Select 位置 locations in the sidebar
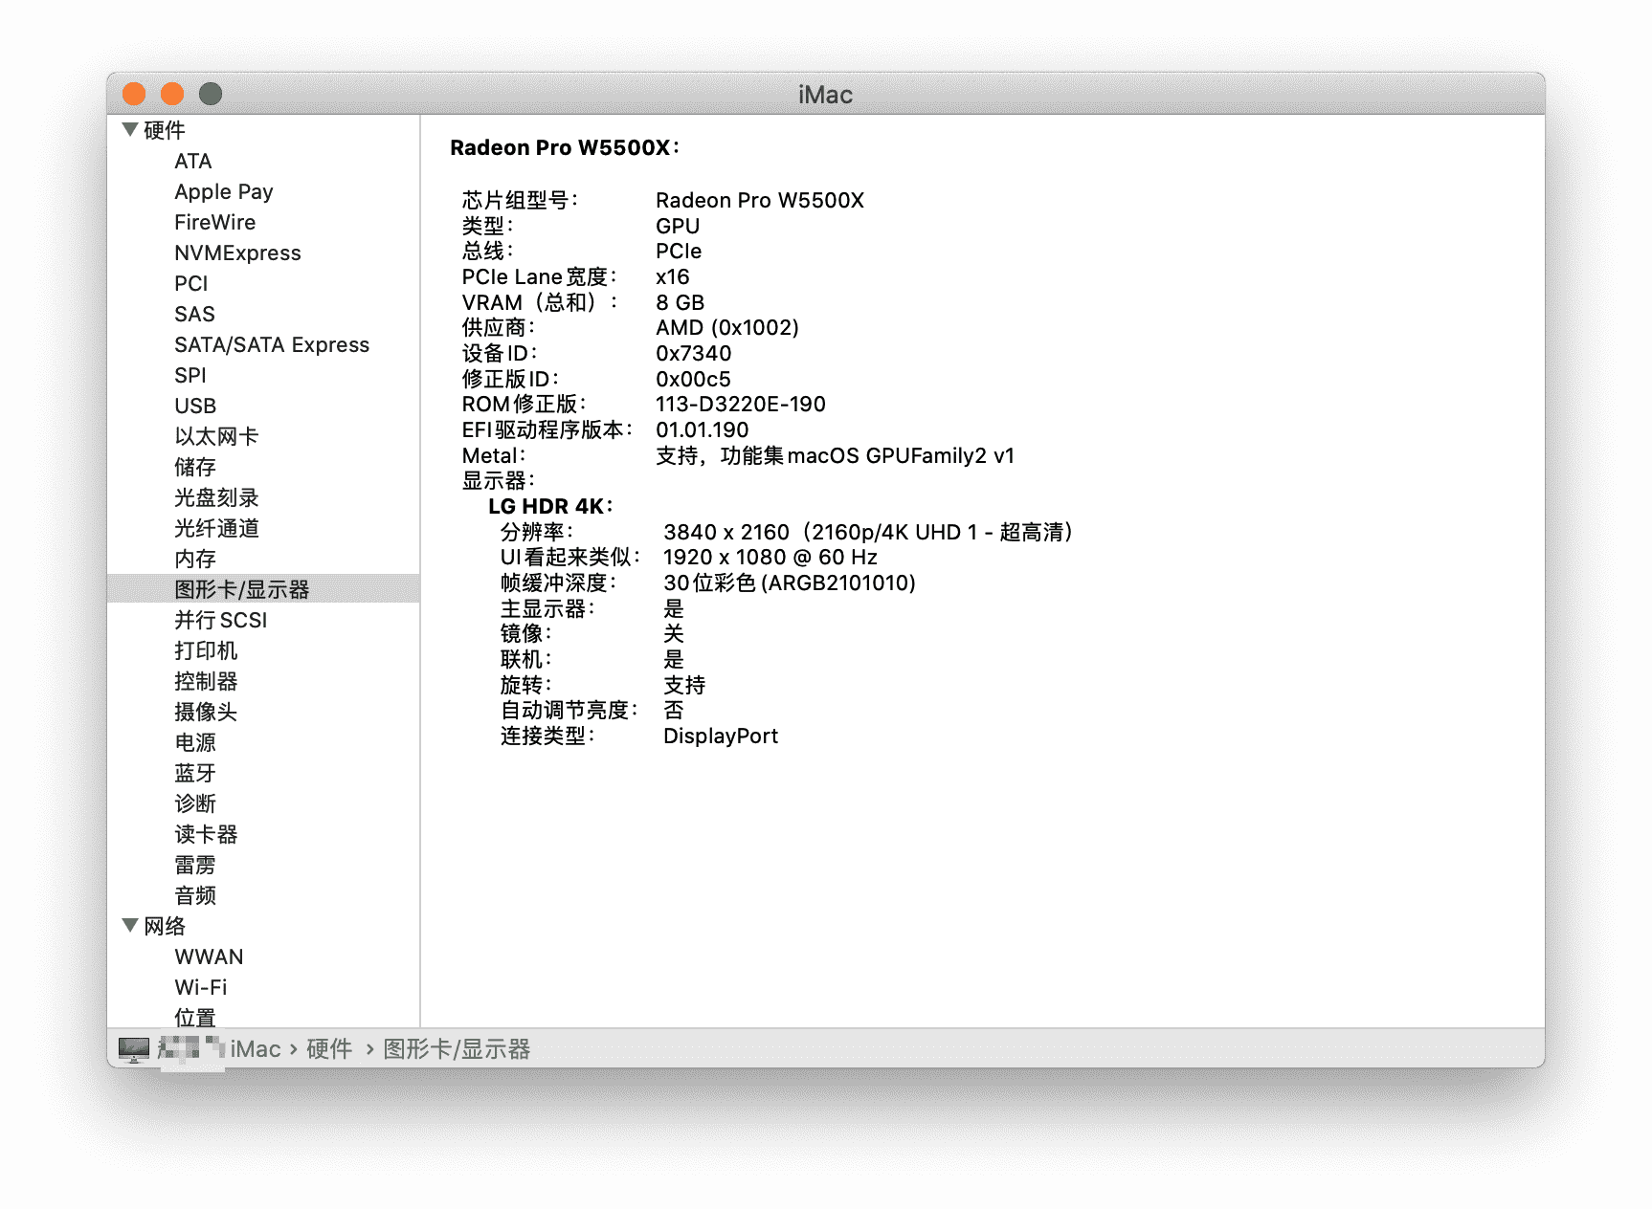This screenshot has height=1209, width=1652. click(x=195, y=1018)
